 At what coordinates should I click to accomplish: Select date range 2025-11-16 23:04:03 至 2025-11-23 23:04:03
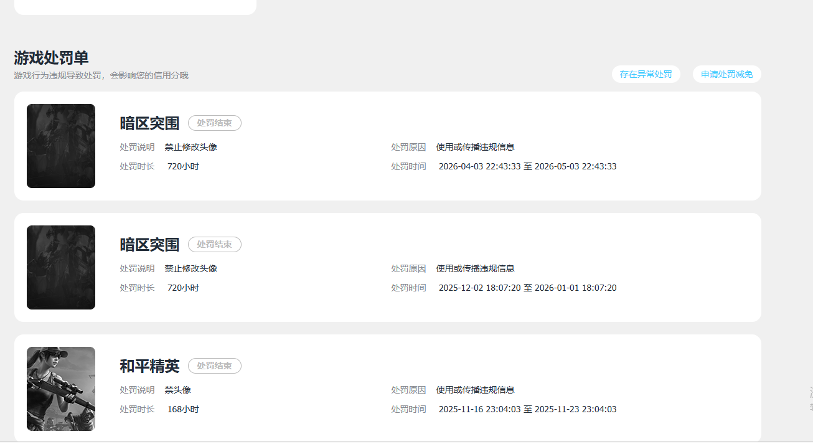pyautogui.click(x=528, y=409)
